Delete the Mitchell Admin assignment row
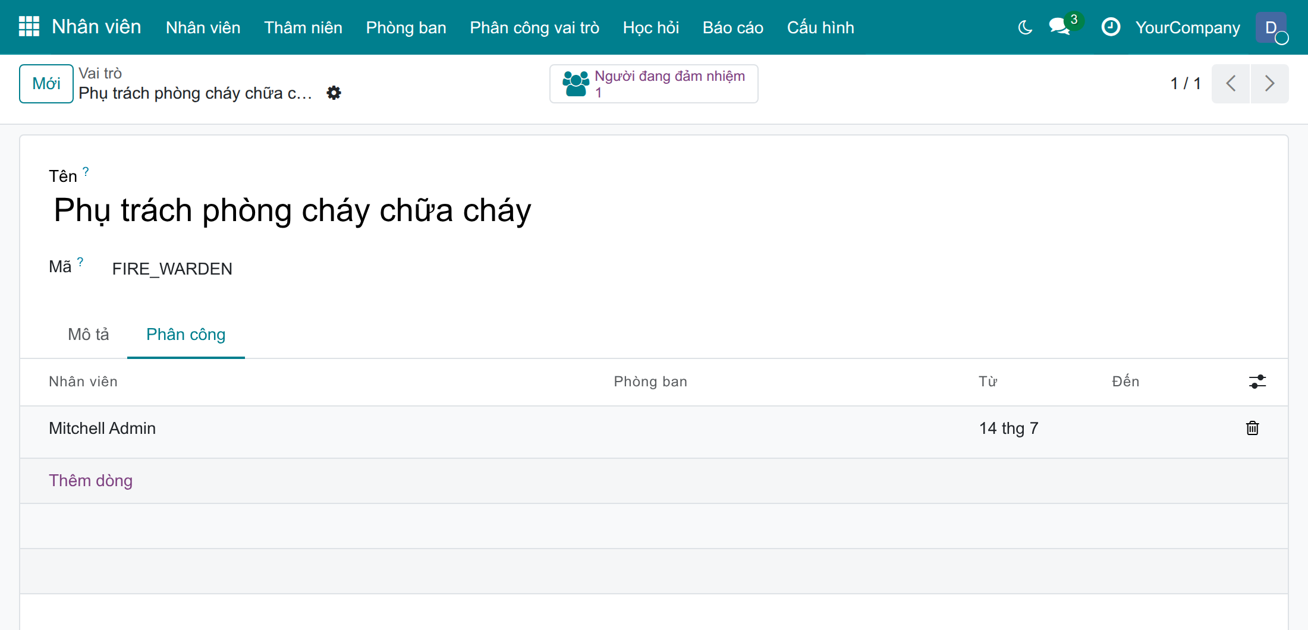Image resolution: width=1308 pixels, height=630 pixels. click(x=1253, y=428)
